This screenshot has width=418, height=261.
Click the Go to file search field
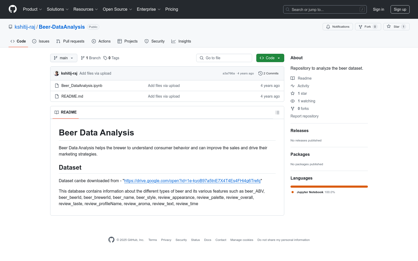tap(224, 58)
